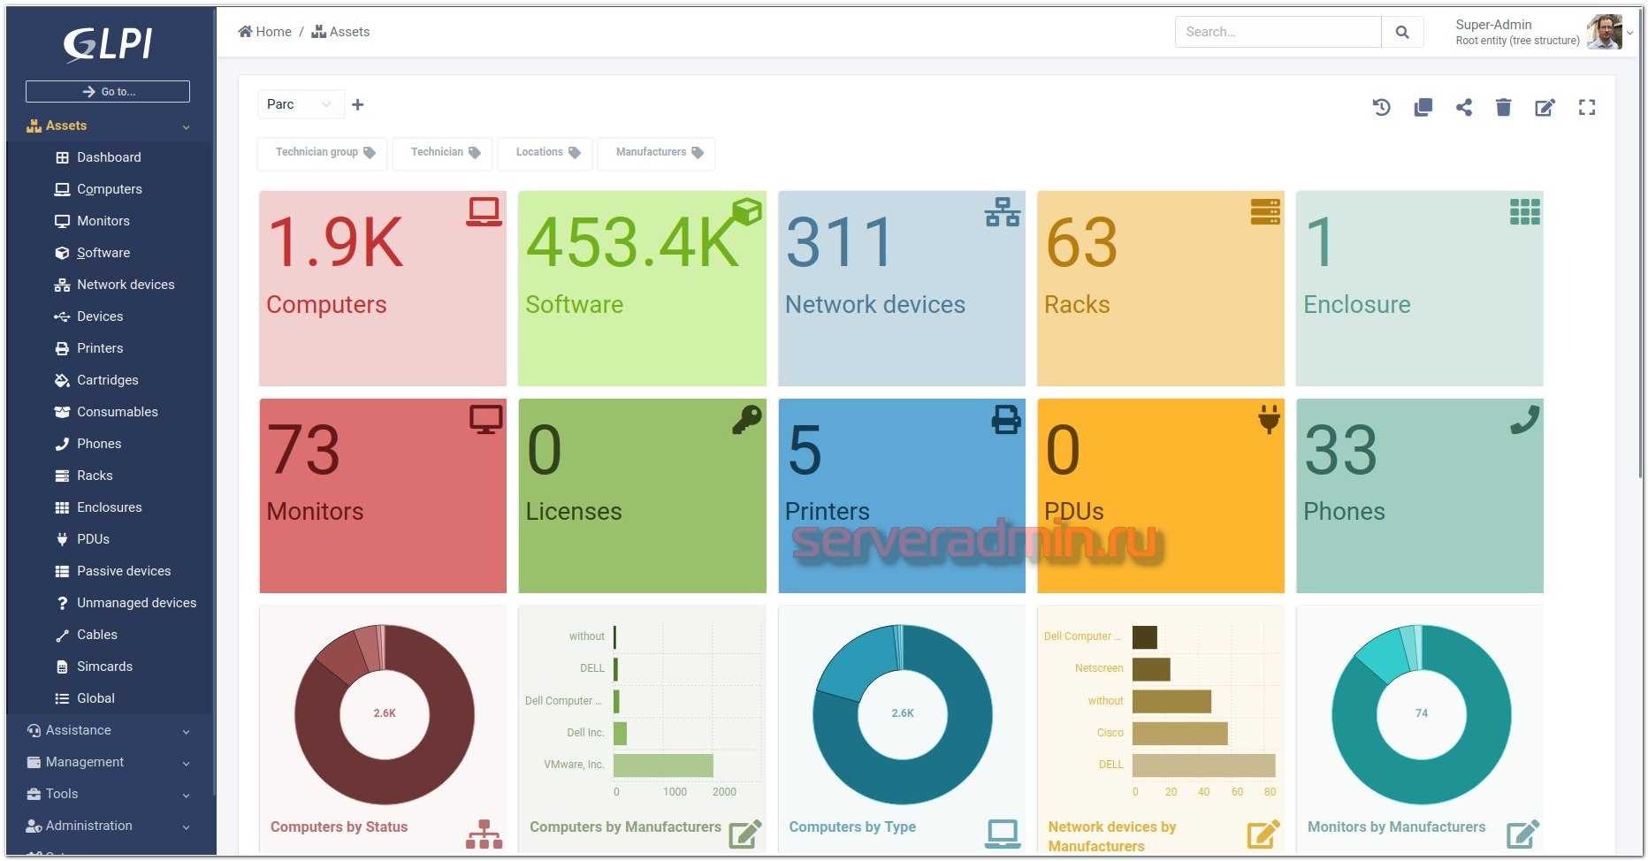
Task: Open Network devices in the sidebar
Action: (126, 285)
